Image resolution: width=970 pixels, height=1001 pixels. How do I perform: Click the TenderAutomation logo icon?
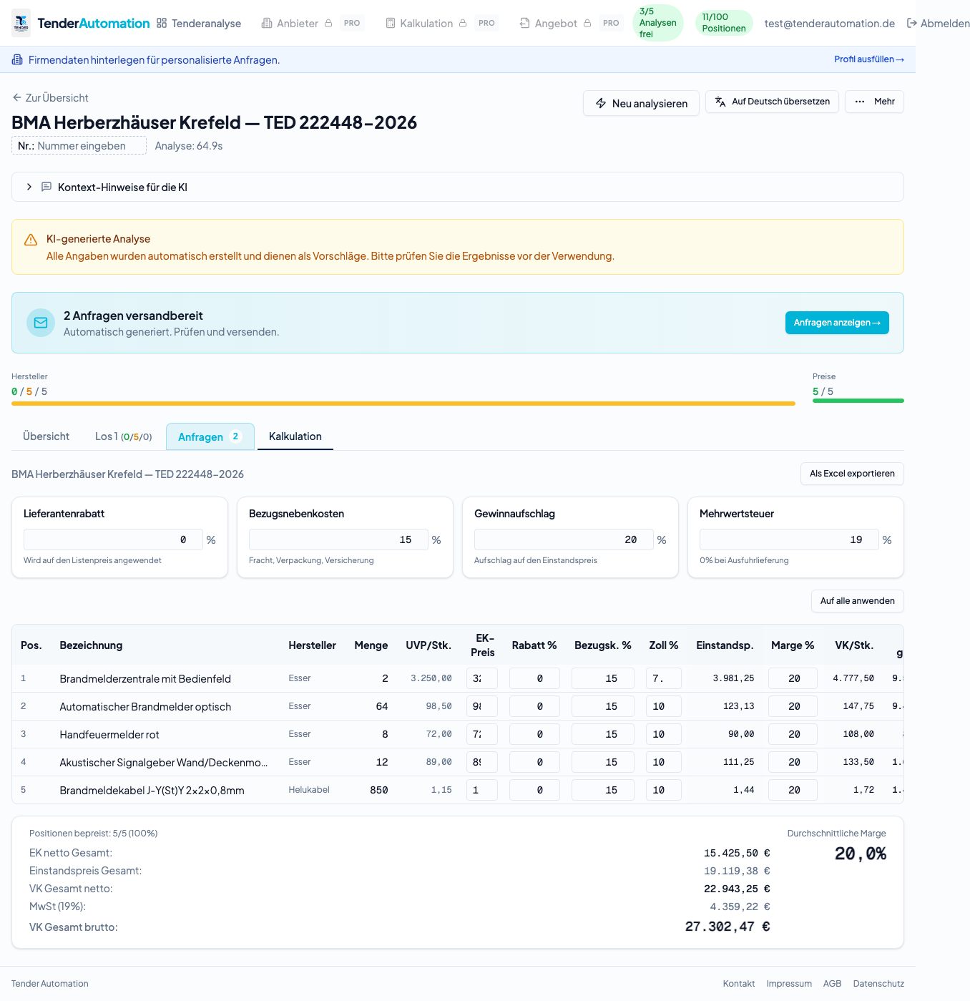(x=21, y=23)
